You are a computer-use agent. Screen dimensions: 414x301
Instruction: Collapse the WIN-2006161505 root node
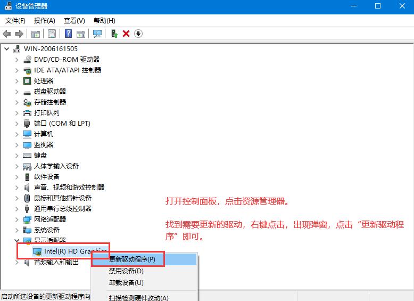tap(7, 49)
